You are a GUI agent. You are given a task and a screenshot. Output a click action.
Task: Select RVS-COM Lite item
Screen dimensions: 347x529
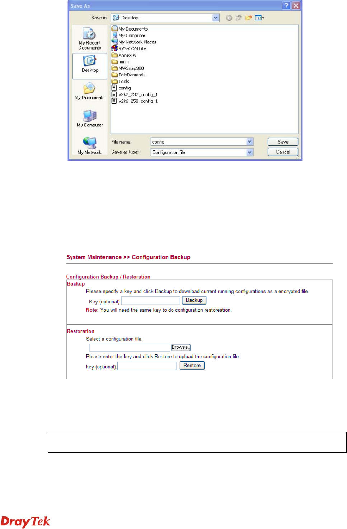(129, 48)
